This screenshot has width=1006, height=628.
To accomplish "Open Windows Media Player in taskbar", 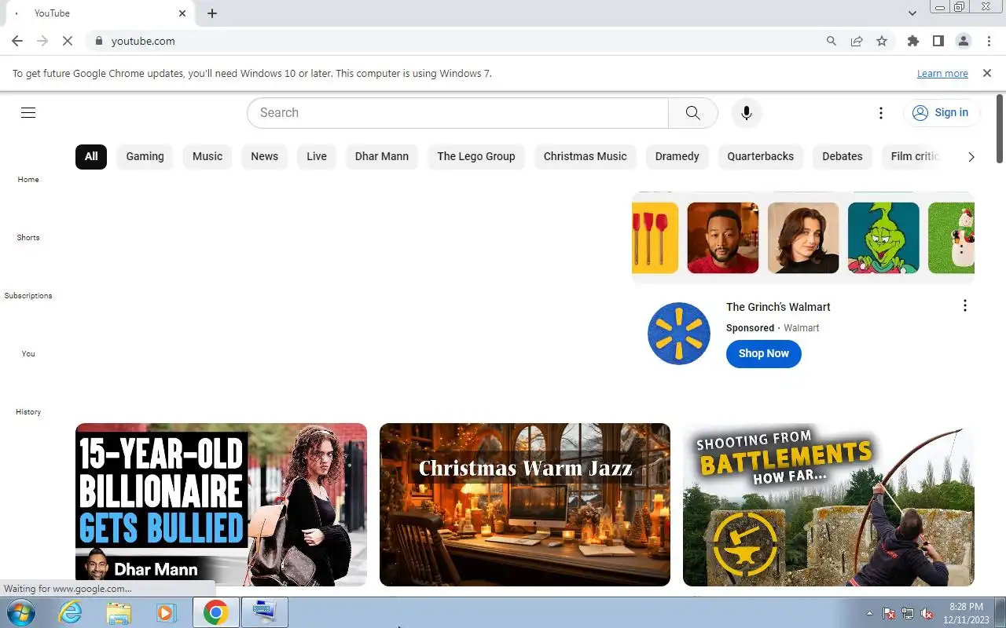I will (166, 612).
